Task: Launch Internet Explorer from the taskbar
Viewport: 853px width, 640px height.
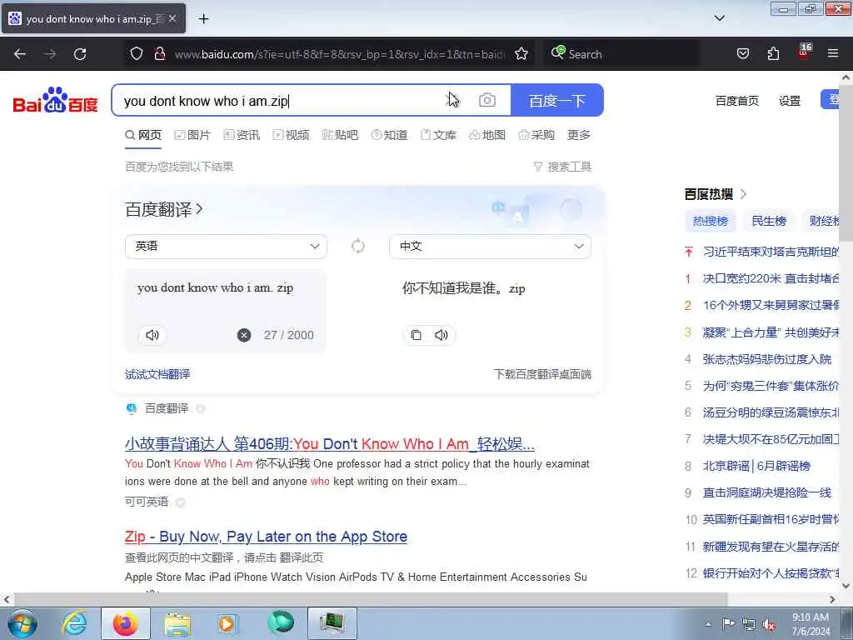Action: [74, 623]
